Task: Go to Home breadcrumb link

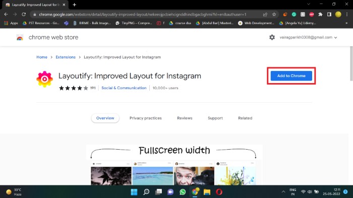Action: [42, 57]
